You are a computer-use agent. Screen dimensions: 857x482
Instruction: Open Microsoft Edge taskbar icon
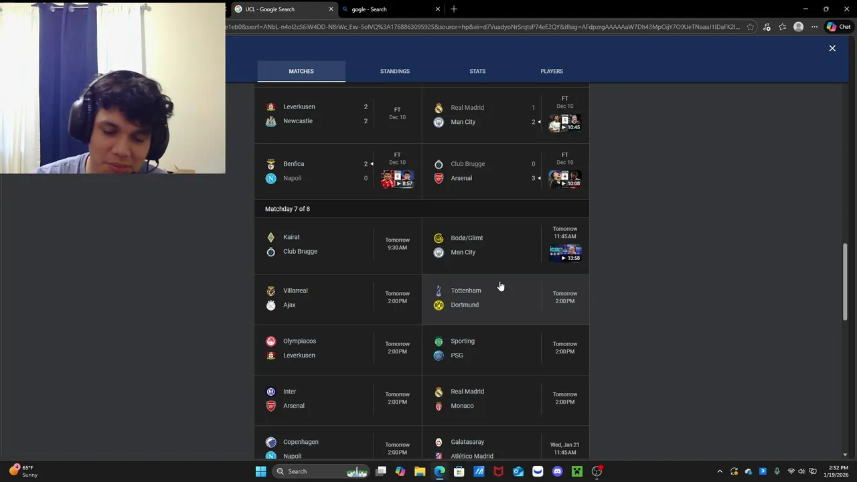pyautogui.click(x=439, y=471)
